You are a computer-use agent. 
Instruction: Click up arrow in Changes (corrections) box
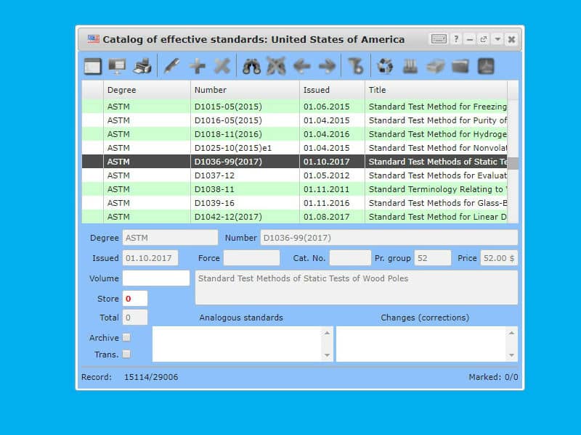pyautogui.click(x=511, y=333)
